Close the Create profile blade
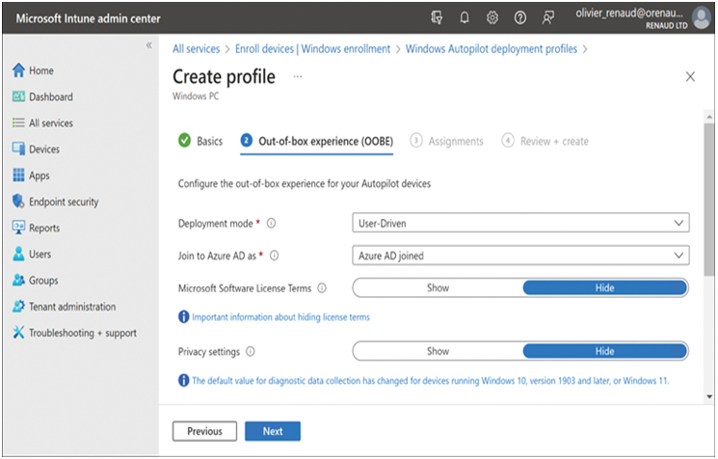Screen dimensions: 718x459 (x=690, y=76)
